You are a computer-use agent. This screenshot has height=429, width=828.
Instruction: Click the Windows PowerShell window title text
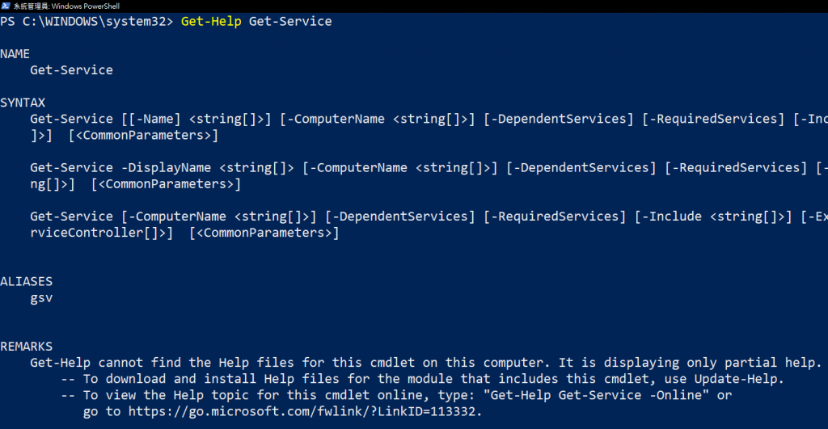pyautogui.click(x=66, y=6)
